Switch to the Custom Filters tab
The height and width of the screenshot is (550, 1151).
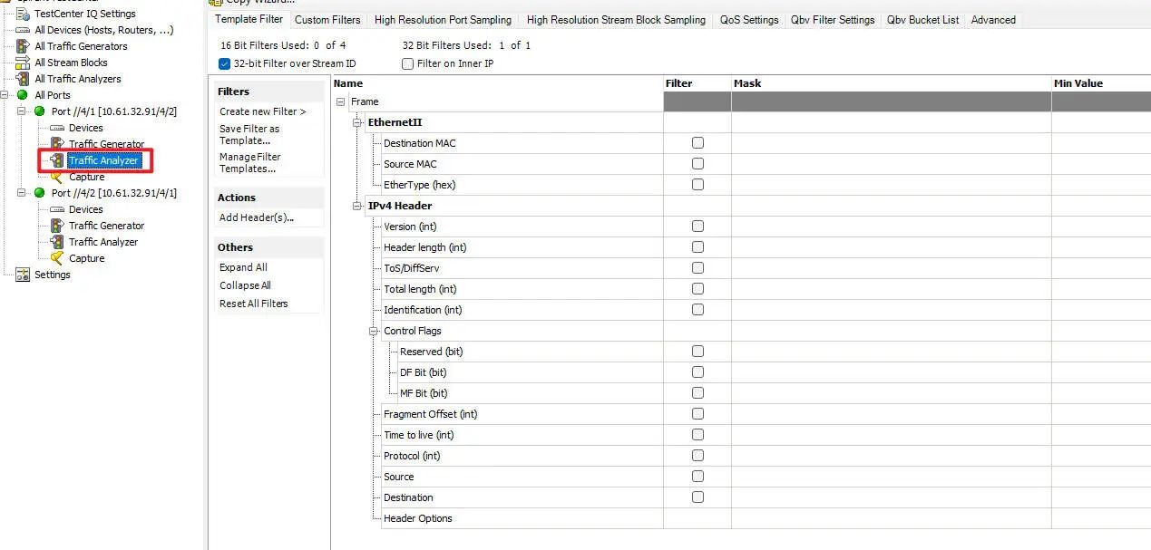coord(327,20)
